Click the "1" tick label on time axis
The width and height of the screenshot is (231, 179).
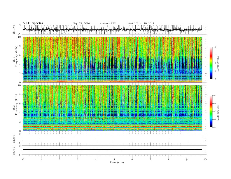[x=41, y=159]
